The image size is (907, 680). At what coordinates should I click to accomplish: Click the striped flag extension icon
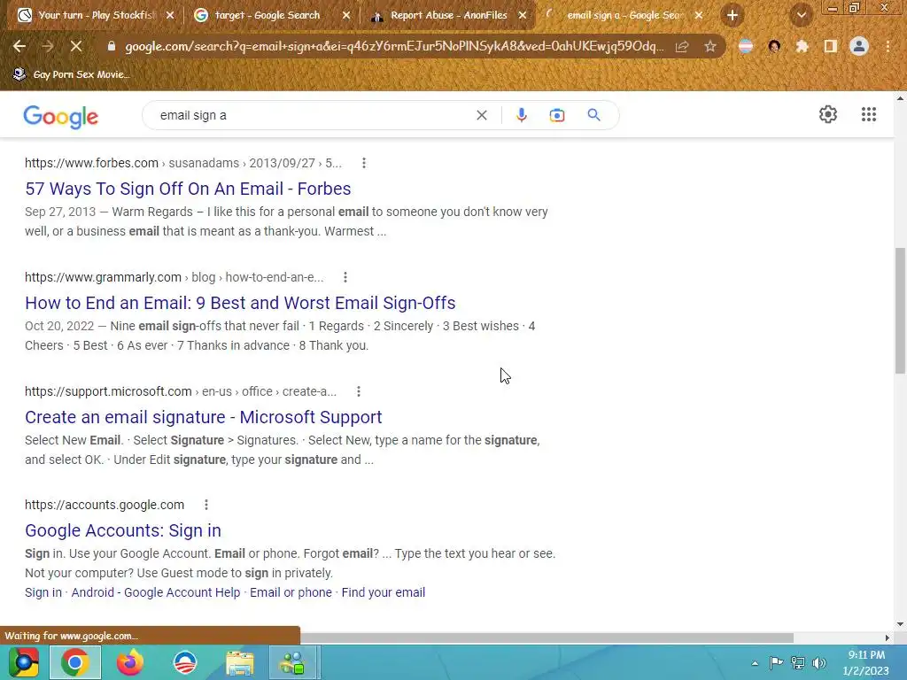pyautogui.click(x=746, y=46)
